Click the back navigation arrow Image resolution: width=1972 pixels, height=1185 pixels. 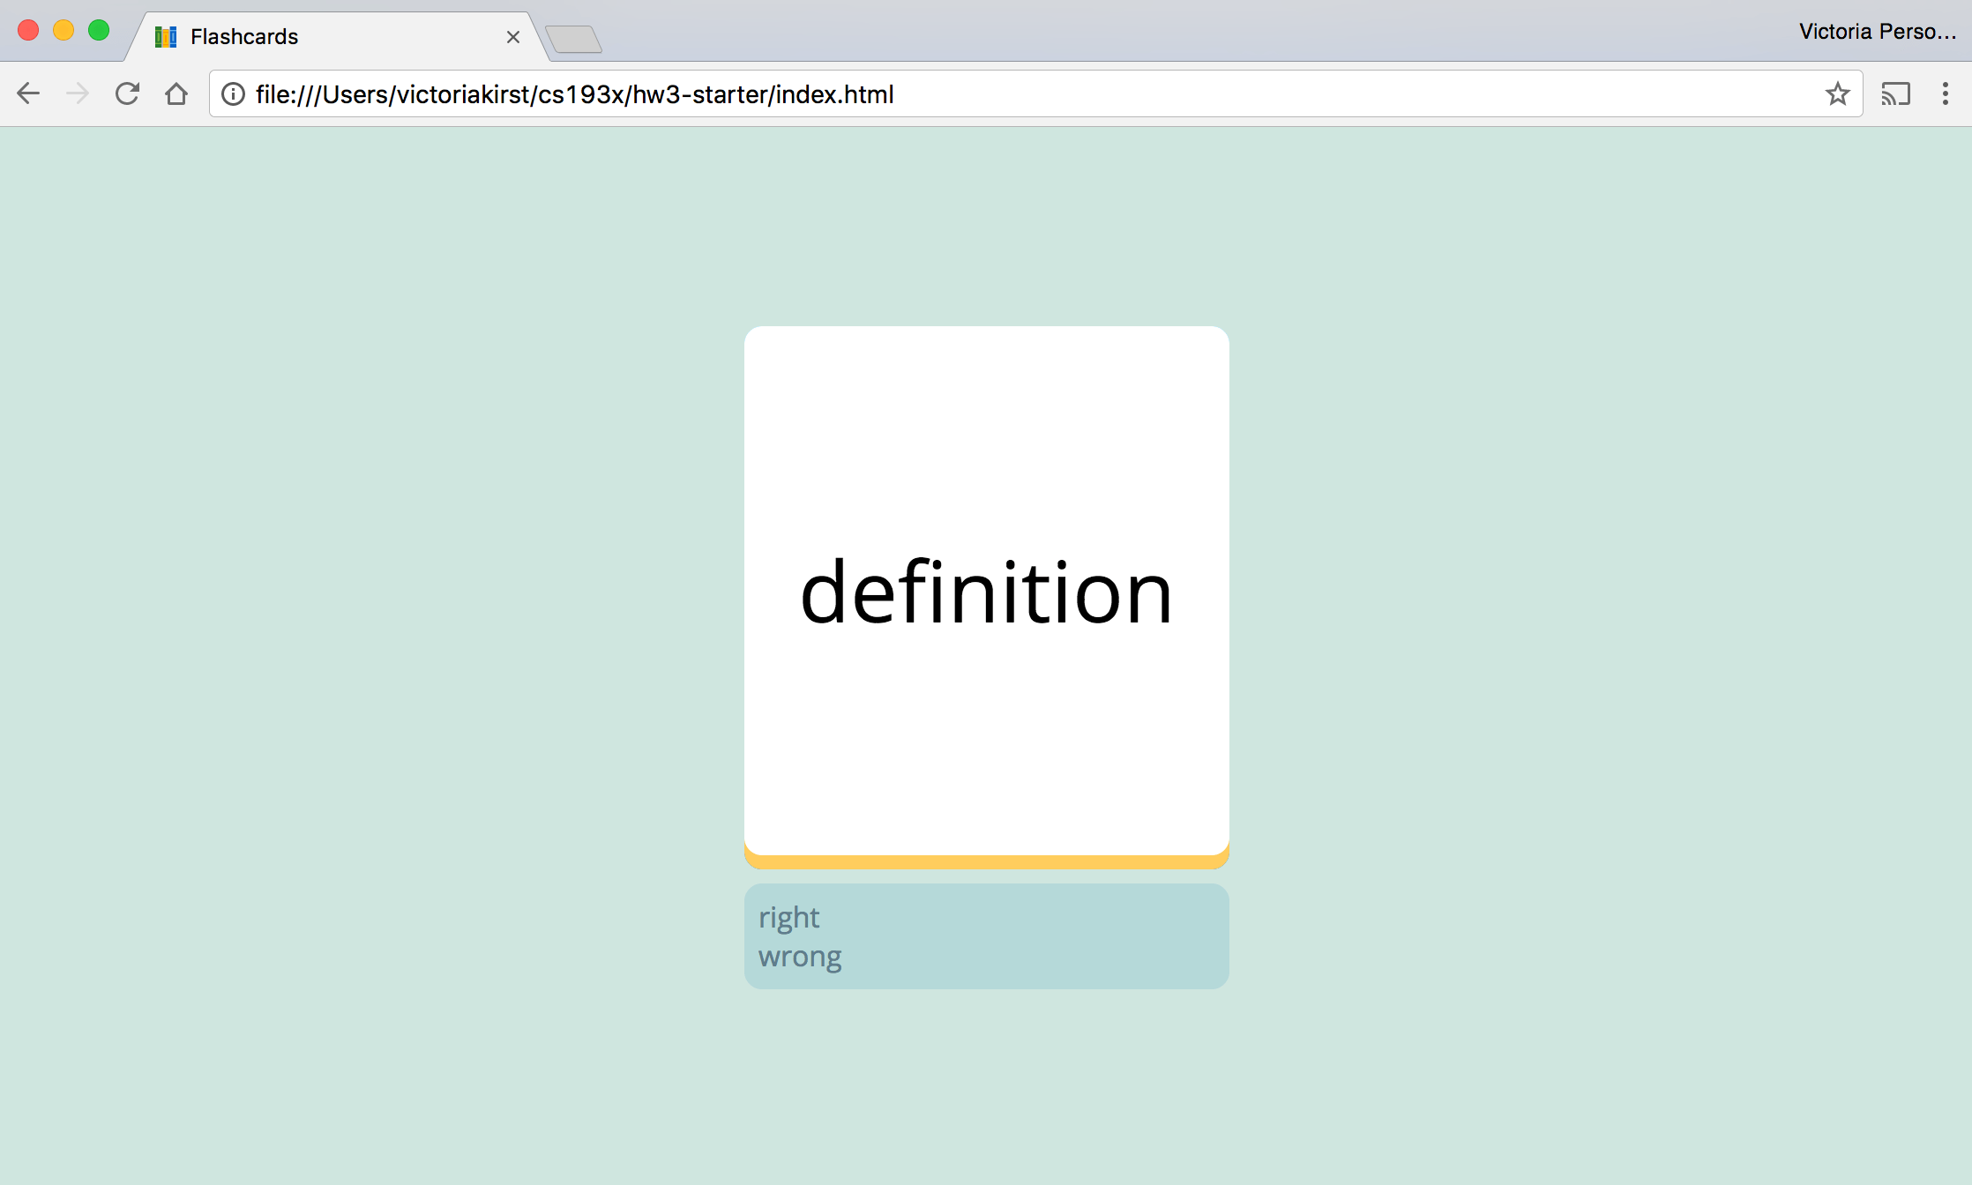tap(28, 93)
